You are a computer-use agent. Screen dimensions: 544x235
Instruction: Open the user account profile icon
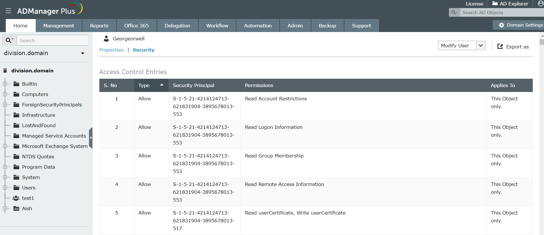coord(541,3)
